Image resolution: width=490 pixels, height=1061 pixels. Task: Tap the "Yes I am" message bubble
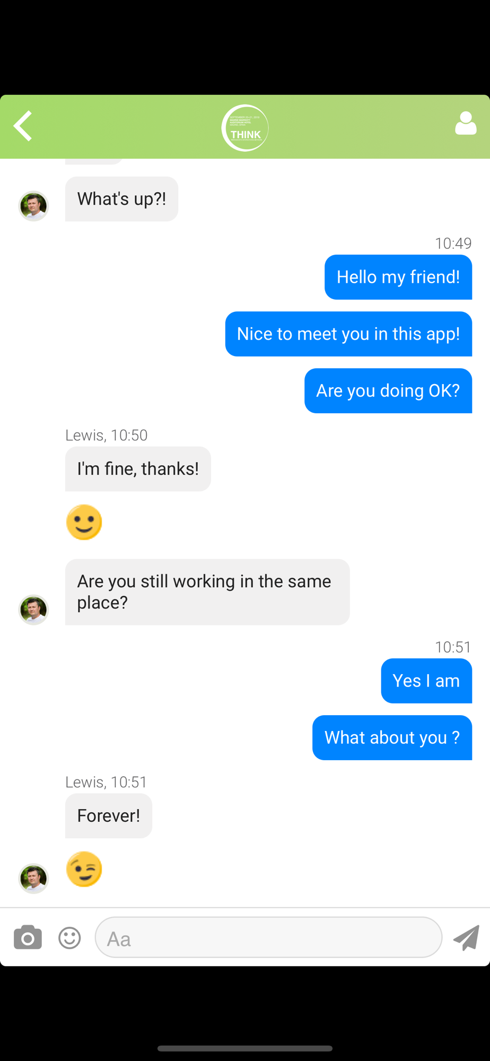point(426,681)
